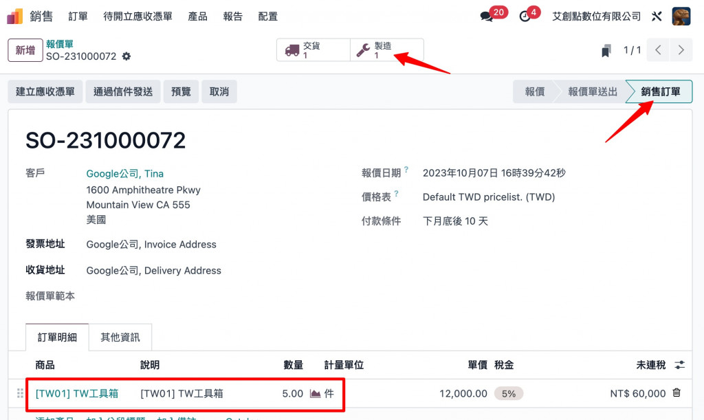Click the subtotal NT$ 60,000

pyautogui.click(x=637, y=393)
